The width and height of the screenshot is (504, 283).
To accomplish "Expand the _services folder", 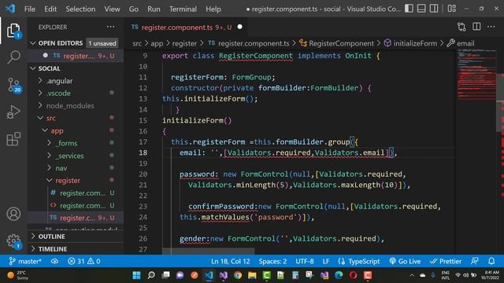I will pos(76,156).
